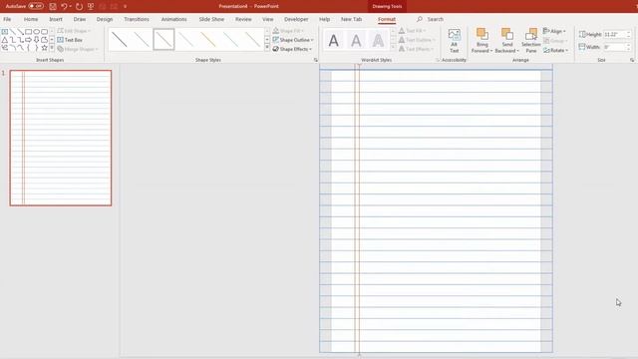Open Format Shape dialog launcher in Shape Styles
The height and width of the screenshot is (359, 638).
[316, 60]
